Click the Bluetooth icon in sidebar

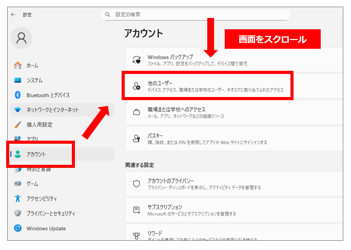(x=17, y=95)
